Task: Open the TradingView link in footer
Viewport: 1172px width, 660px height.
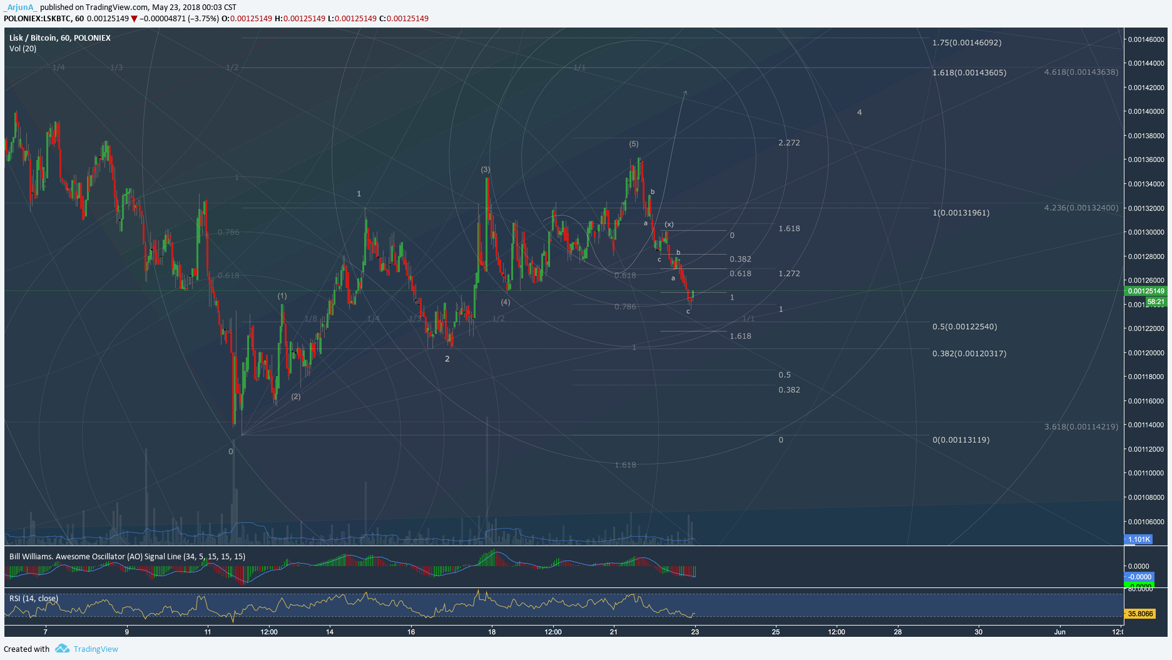Action: coord(96,649)
